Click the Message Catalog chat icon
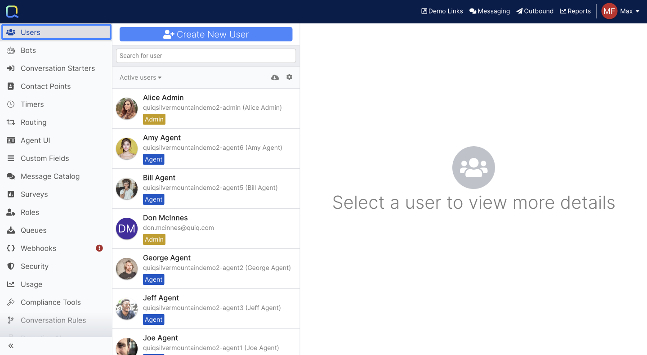This screenshot has height=355, width=647. click(11, 176)
